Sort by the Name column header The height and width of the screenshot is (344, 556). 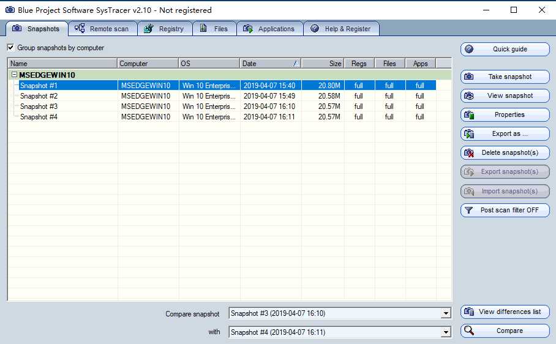(62, 64)
